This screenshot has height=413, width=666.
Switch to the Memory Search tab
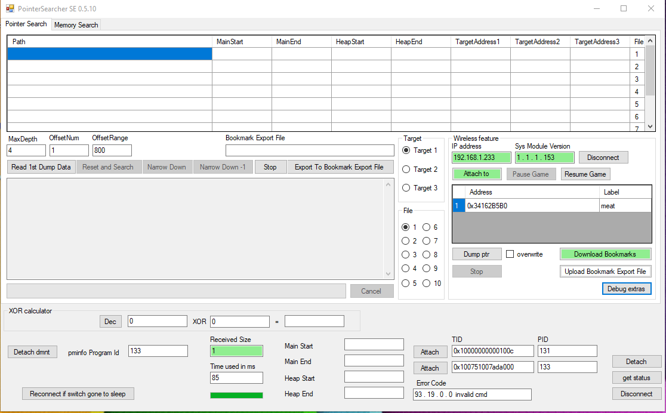(76, 25)
